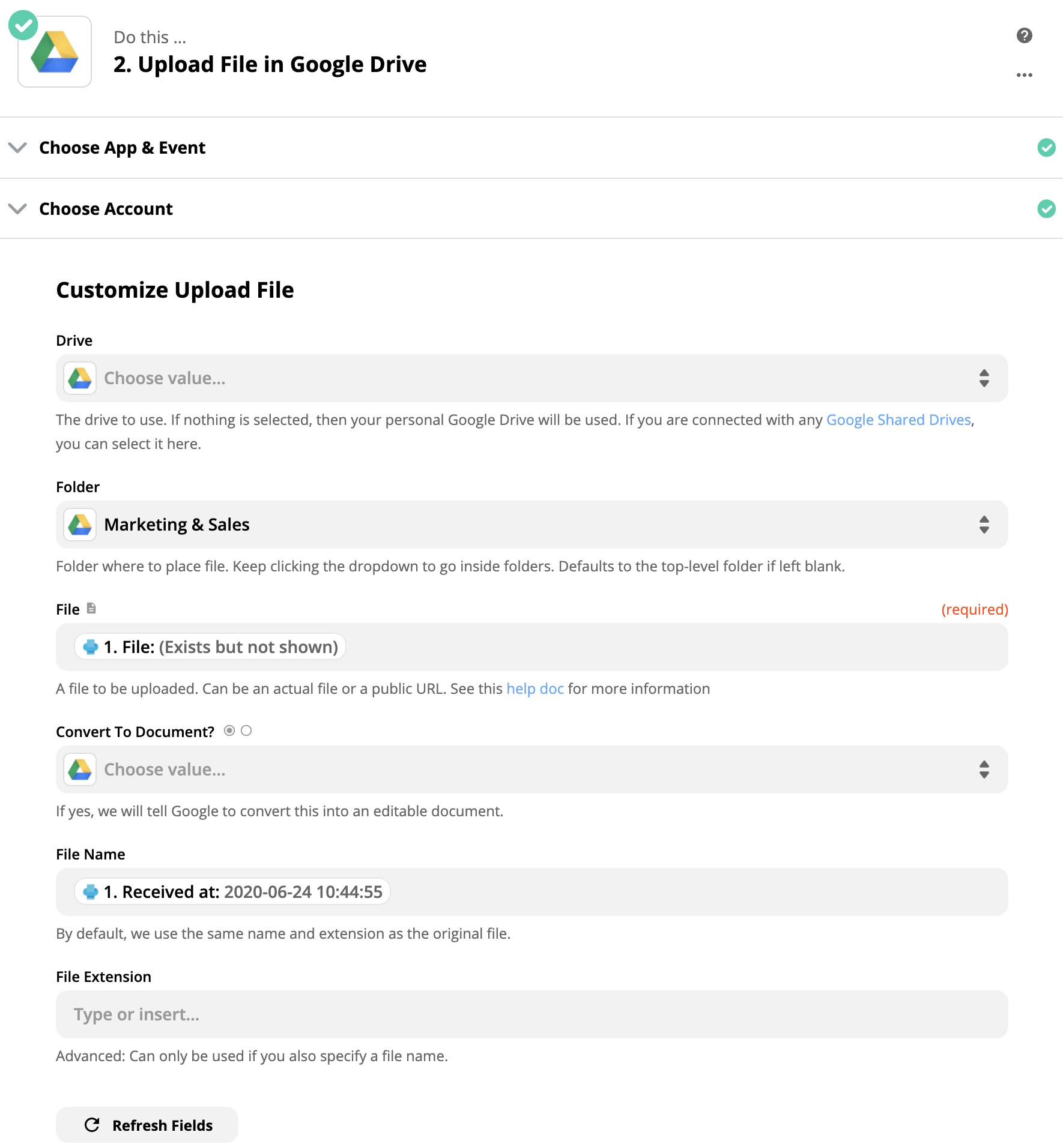Open the Marketing & Sales folder dropdown
This screenshot has width=1063, height=1147.
click(531, 525)
